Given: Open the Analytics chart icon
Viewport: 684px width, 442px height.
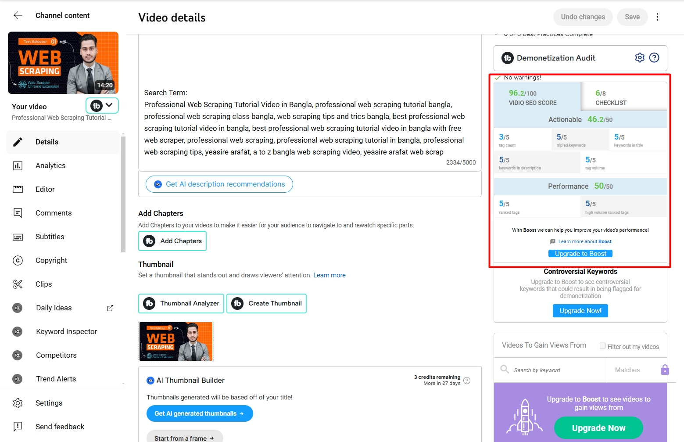Looking at the screenshot, I should pos(18,165).
